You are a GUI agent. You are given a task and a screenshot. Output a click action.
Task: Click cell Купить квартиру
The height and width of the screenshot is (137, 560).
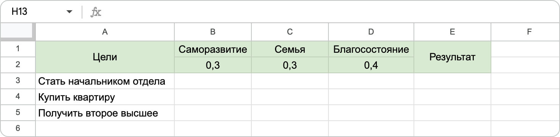click(105, 97)
